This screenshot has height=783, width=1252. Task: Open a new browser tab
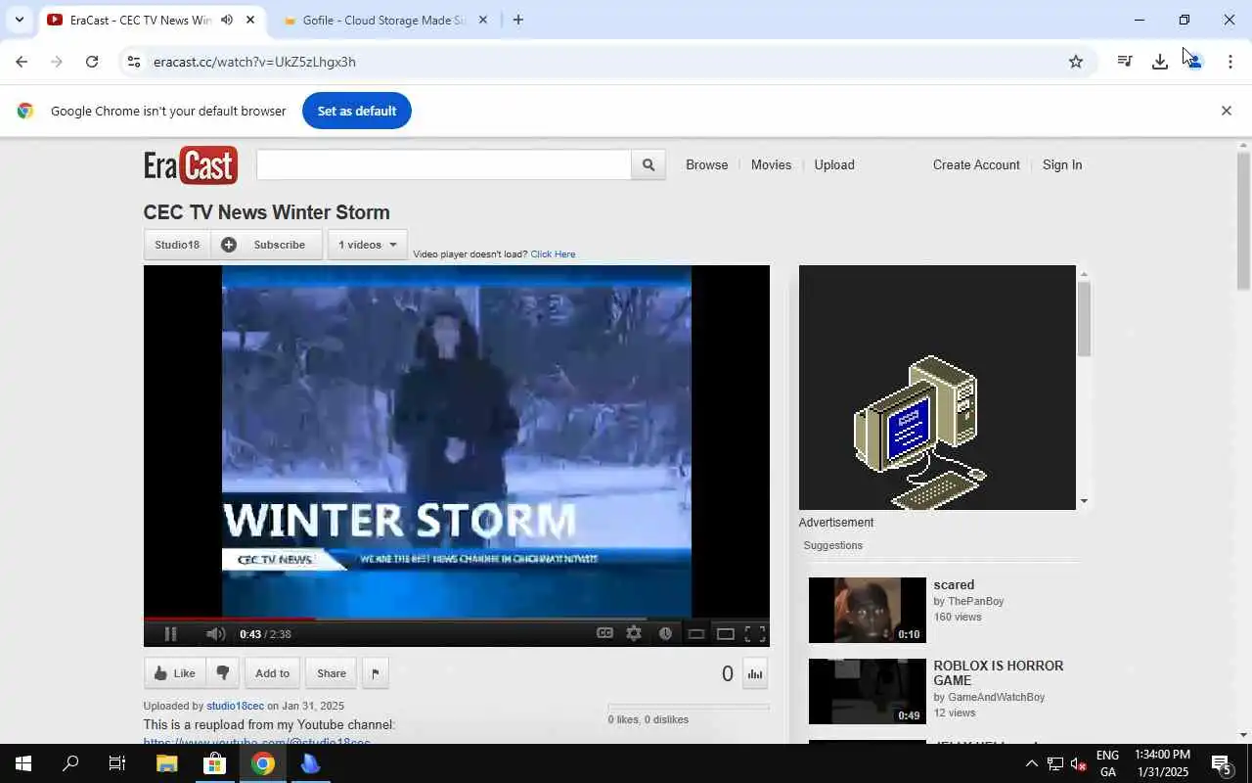tap(517, 20)
